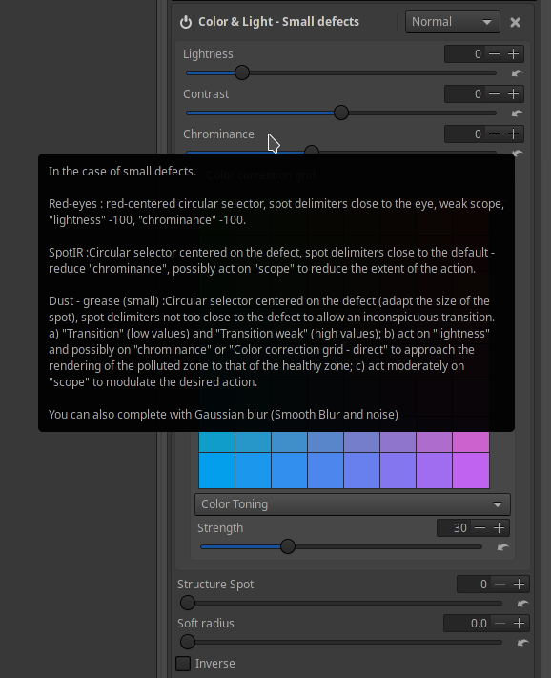Click the Soft radius value field

click(x=467, y=623)
